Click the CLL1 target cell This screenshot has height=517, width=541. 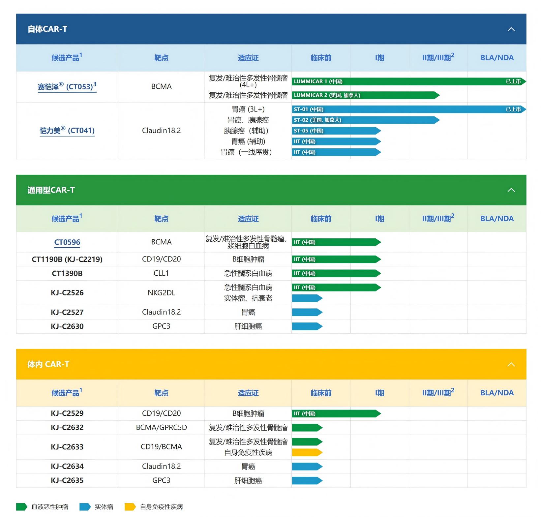click(162, 273)
